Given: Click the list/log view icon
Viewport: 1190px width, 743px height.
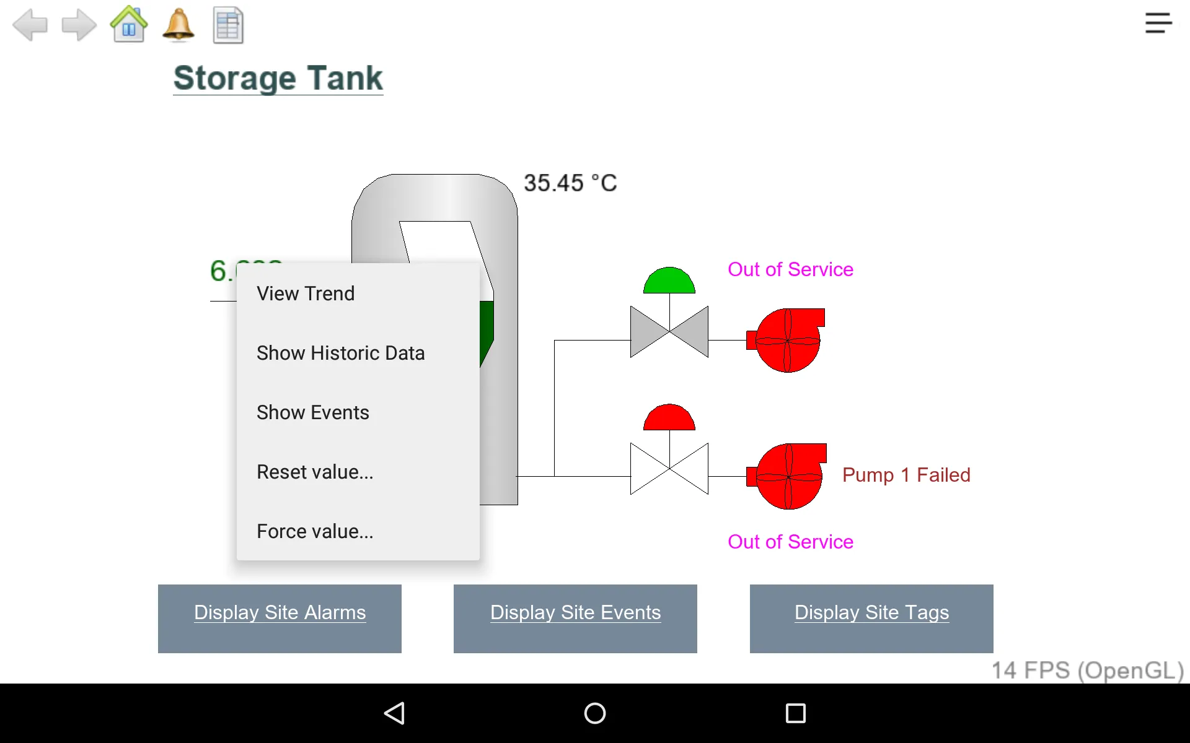Looking at the screenshot, I should [228, 25].
